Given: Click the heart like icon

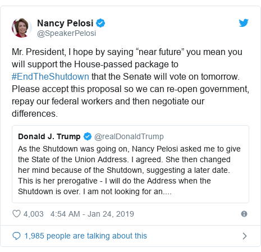Looking at the screenshot, I should [x=16, y=214].
